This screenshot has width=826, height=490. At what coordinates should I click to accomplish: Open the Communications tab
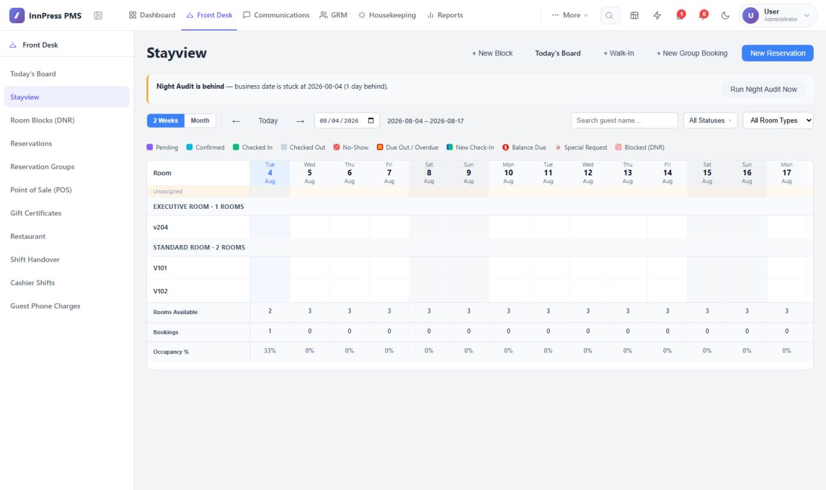click(x=276, y=15)
